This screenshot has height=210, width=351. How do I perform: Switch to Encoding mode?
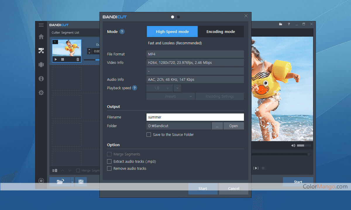tap(221, 32)
